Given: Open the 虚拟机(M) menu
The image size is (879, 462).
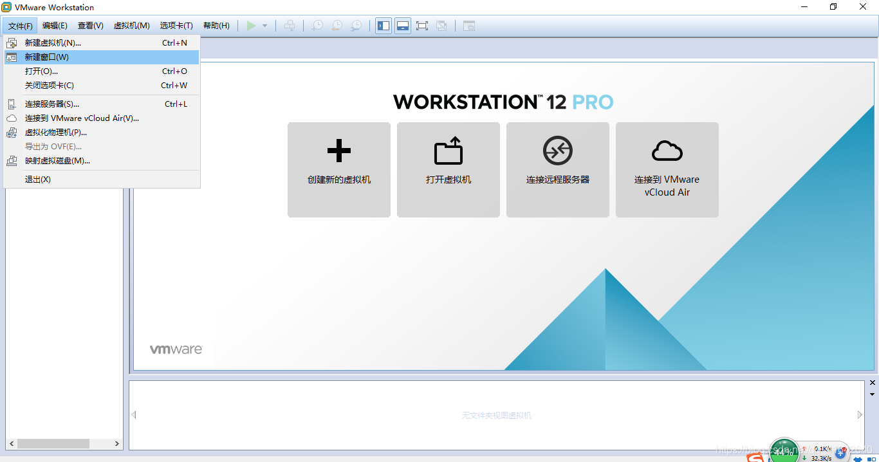Looking at the screenshot, I should click(132, 26).
